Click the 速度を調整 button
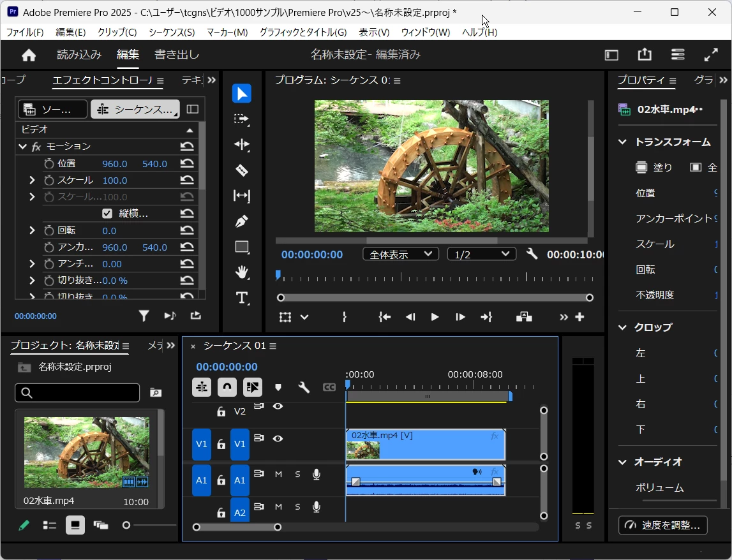 pos(663,525)
